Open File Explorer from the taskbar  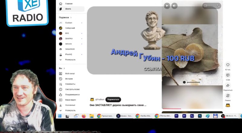pyautogui.click(x=92, y=116)
